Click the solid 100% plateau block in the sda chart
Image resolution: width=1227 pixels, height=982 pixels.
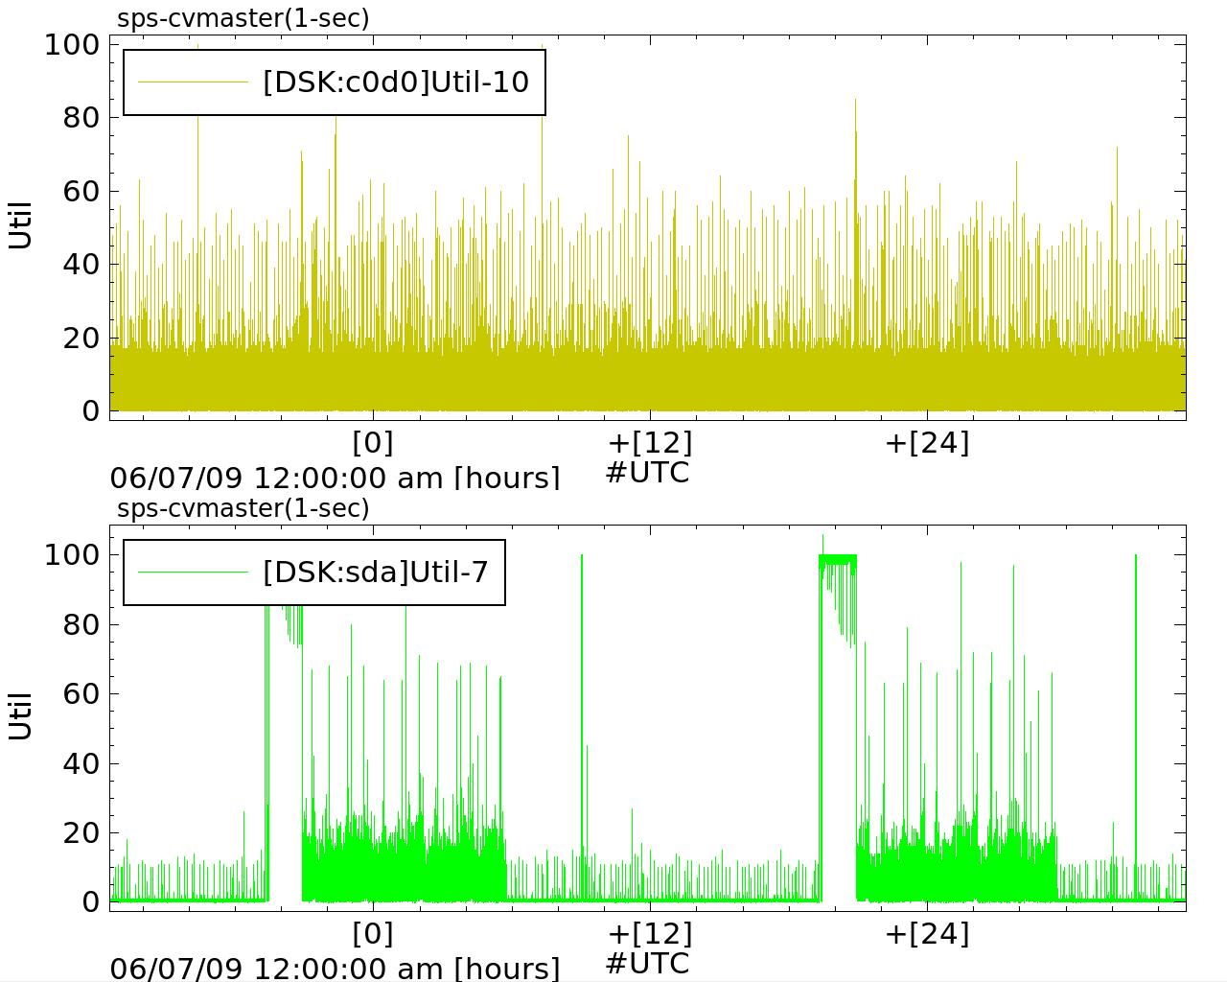pyautogui.click(x=838, y=559)
